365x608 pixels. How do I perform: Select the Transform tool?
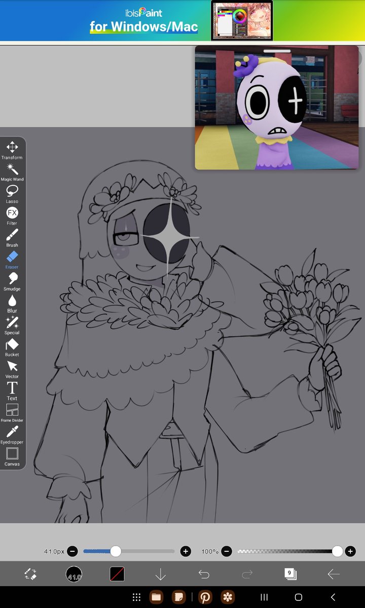point(12,150)
